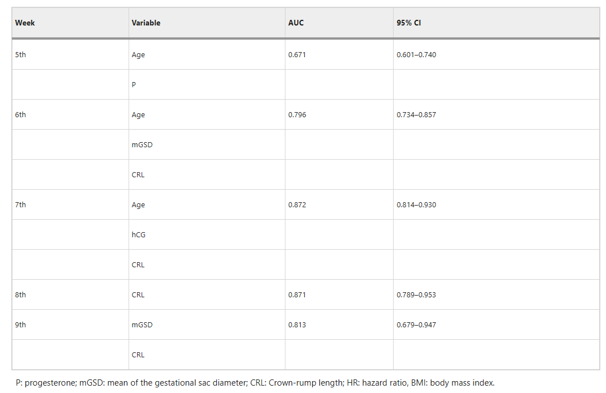Click the confidence interval 0.814–0.930
The width and height of the screenshot is (606, 393).
(x=416, y=204)
